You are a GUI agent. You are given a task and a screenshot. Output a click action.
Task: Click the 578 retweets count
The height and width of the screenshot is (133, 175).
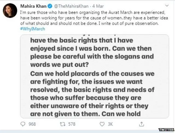72,124
